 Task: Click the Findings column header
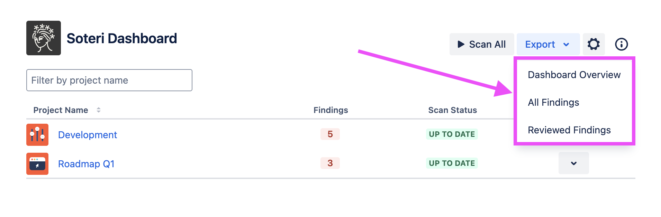[330, 110]
